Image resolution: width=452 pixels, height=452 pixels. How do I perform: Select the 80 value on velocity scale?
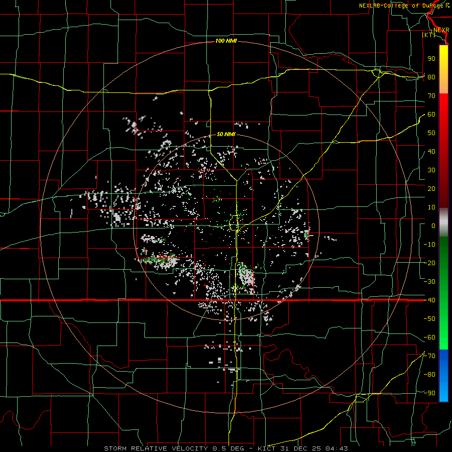pos(431,77)
